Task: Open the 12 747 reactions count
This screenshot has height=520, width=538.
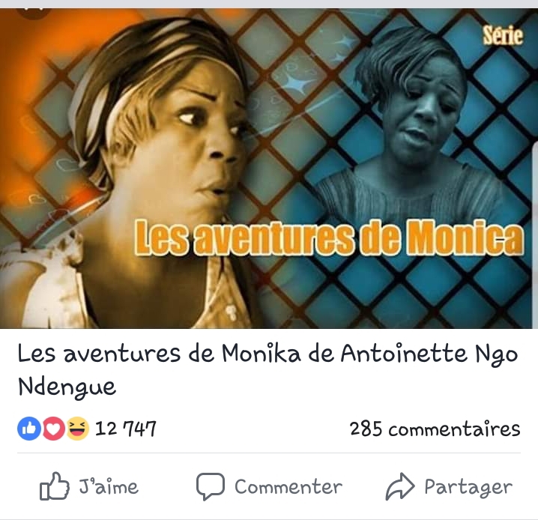Action: point(125,429)
